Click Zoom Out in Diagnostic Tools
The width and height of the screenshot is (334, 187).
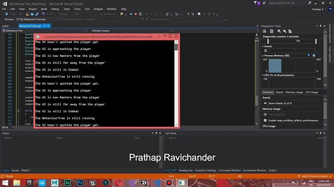(x=284, y=31)
